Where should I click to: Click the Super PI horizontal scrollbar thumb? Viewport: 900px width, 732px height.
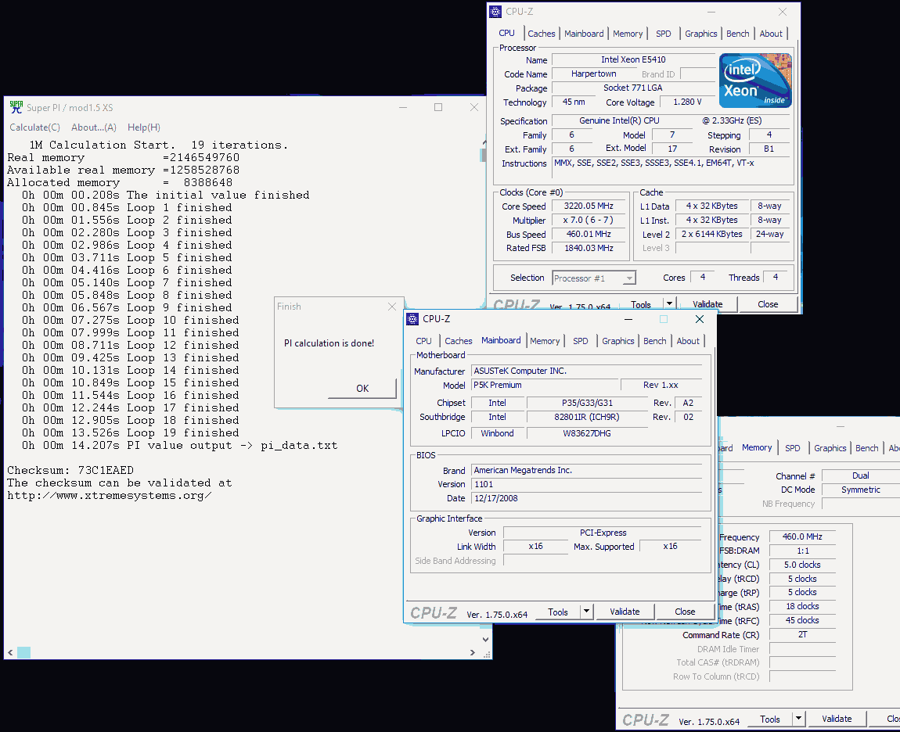click(x=23, y=652)
